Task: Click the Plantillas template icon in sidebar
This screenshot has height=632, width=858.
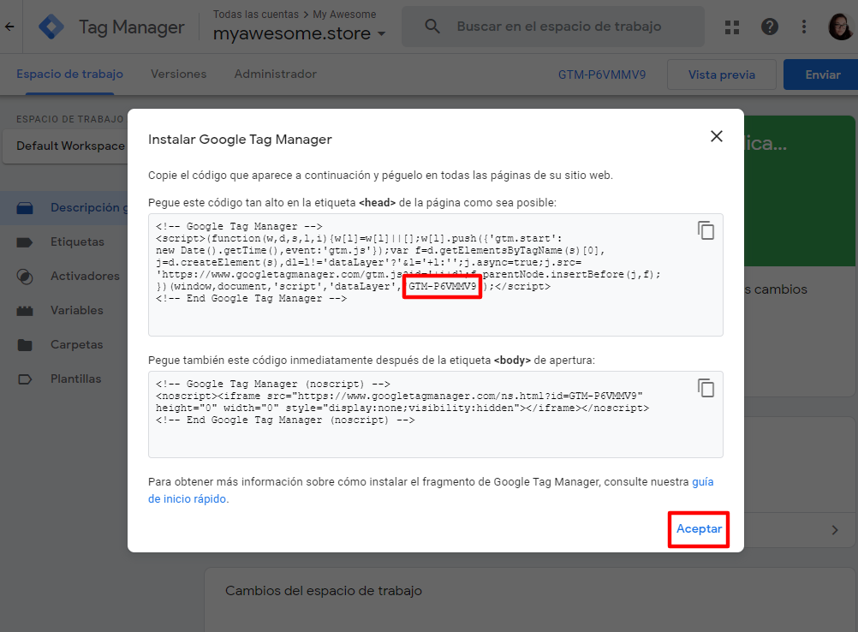Action: click(25, 379)
